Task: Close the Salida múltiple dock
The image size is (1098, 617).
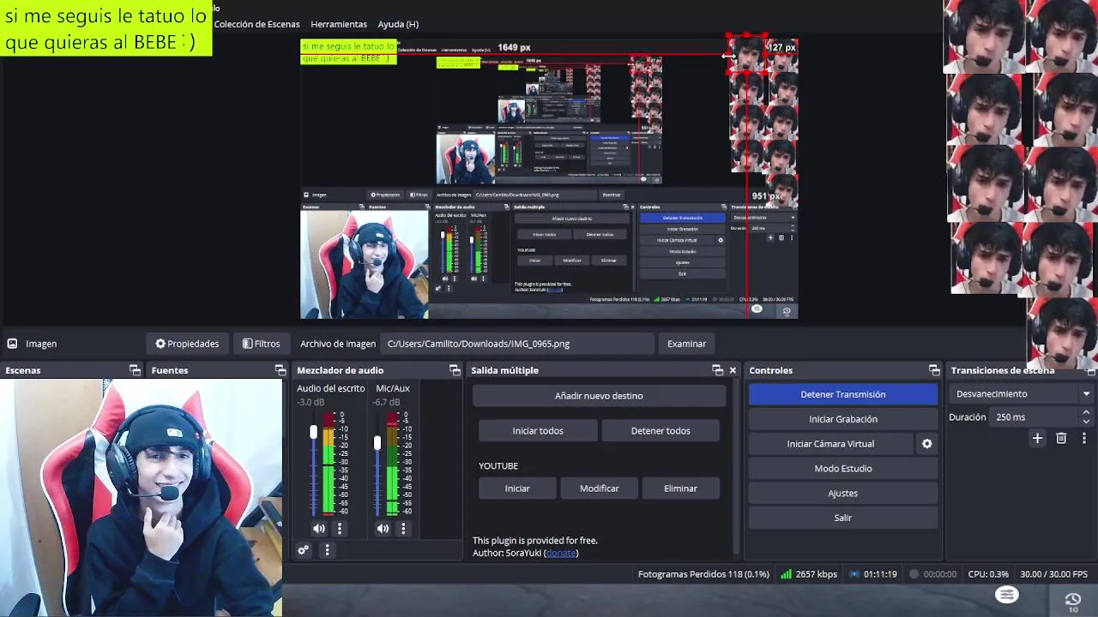Action: [733, 370]
